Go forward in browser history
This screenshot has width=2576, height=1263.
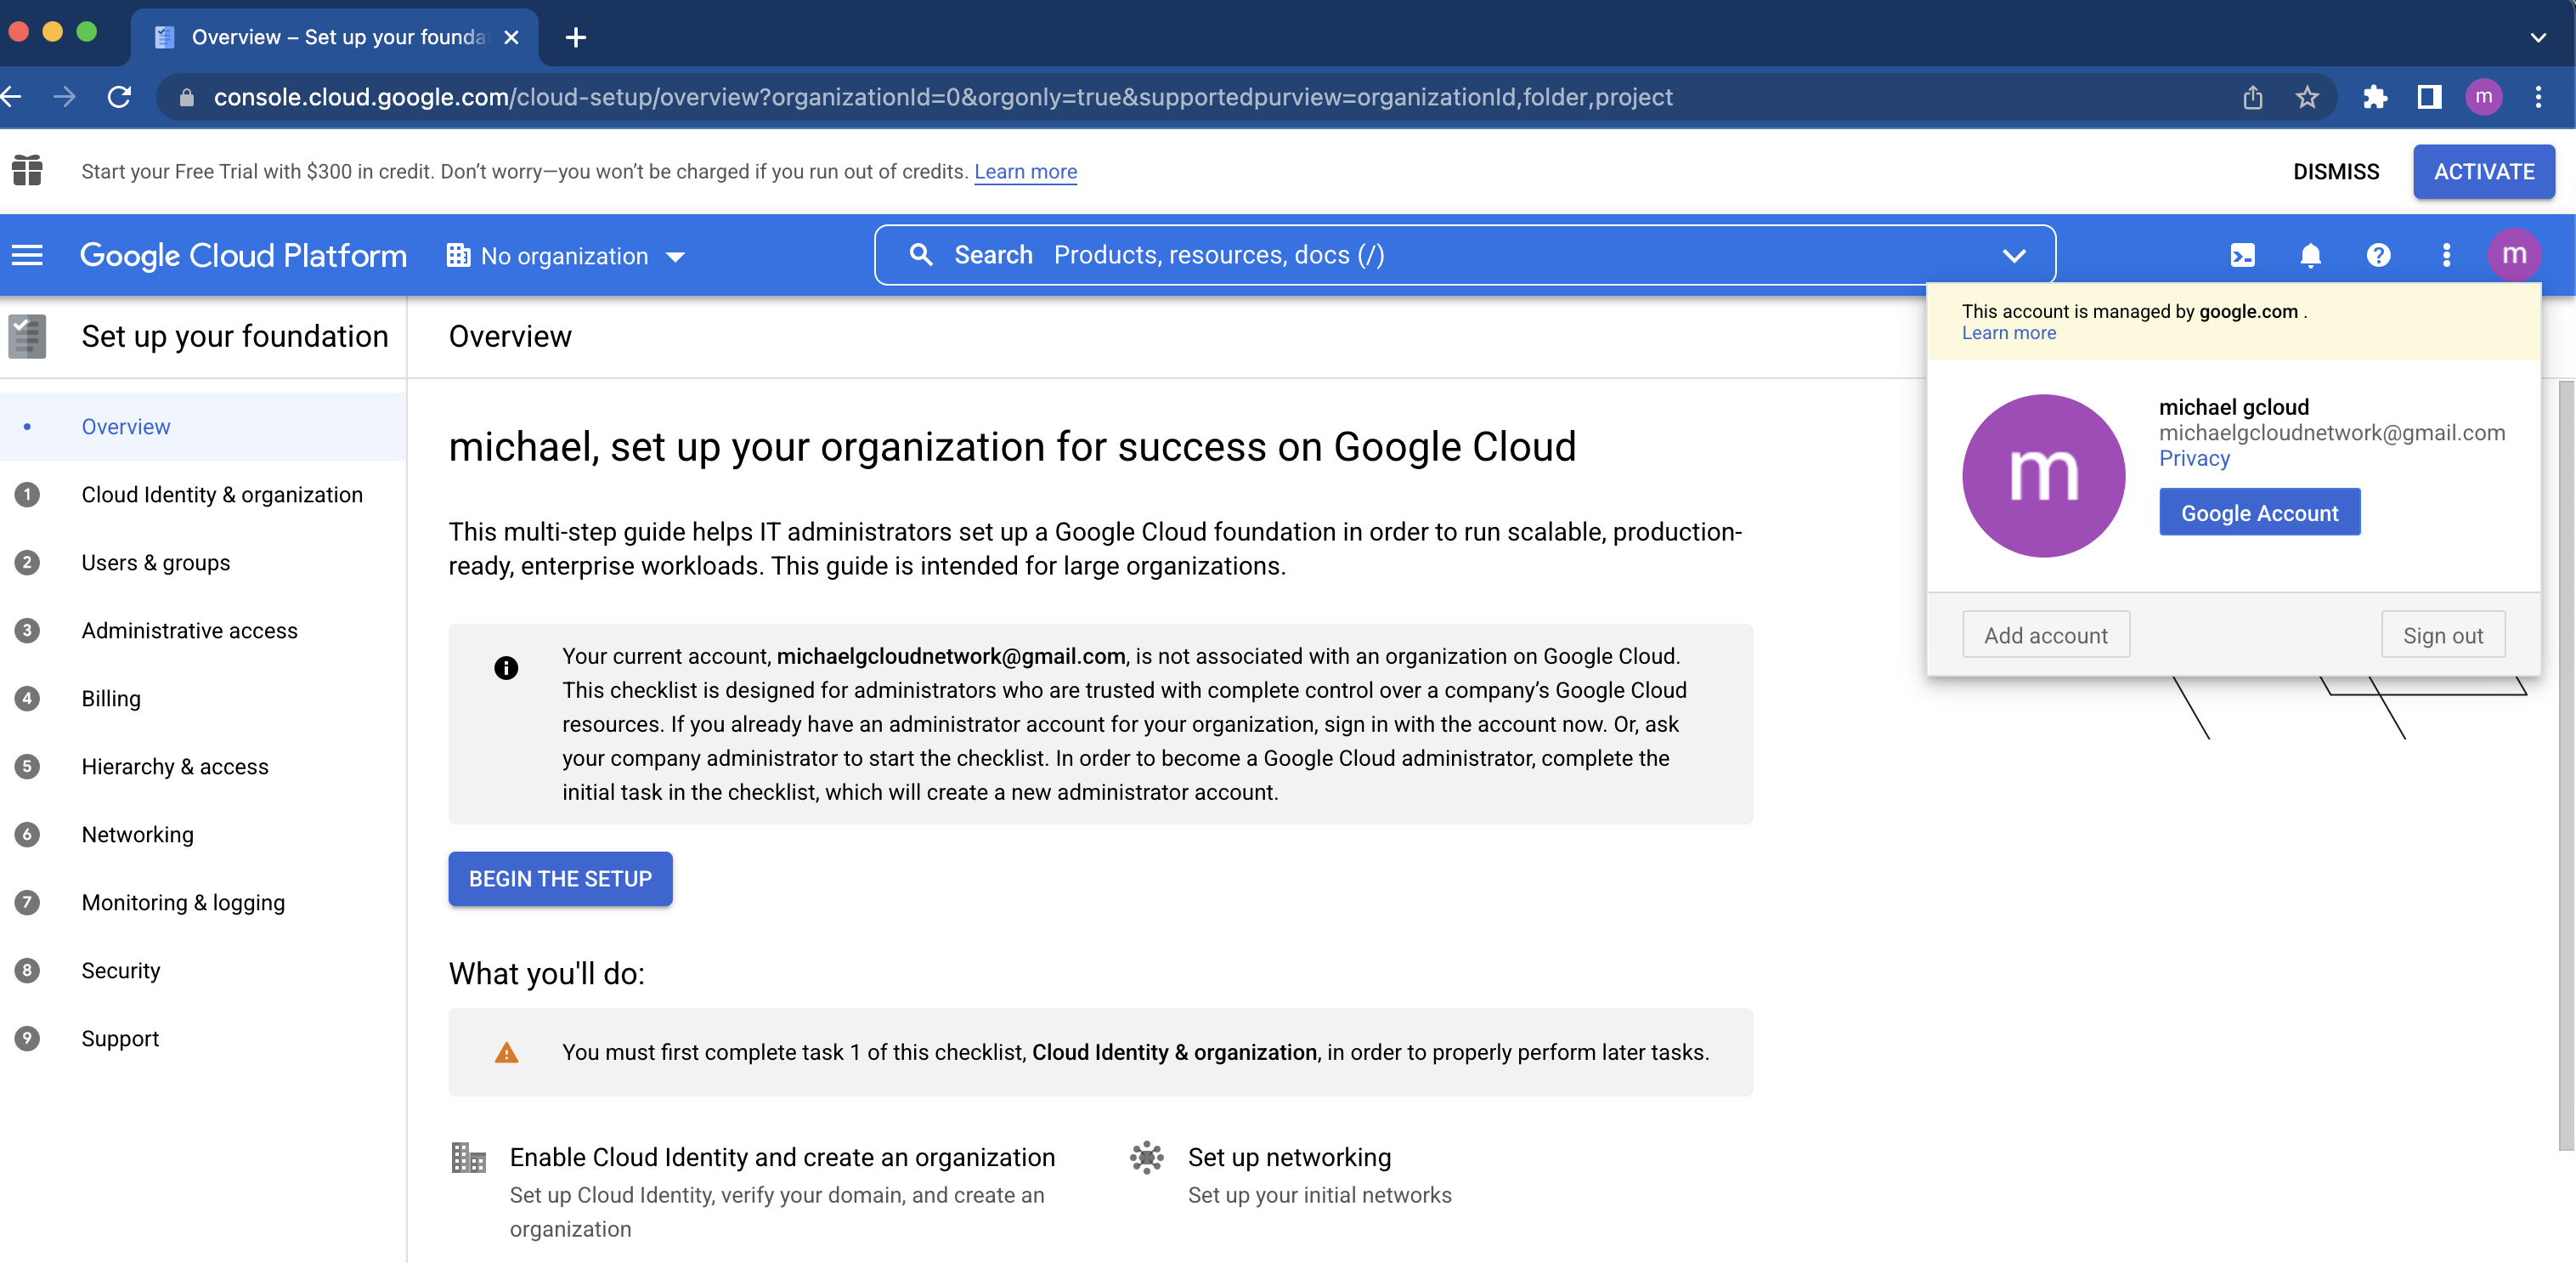65,97
